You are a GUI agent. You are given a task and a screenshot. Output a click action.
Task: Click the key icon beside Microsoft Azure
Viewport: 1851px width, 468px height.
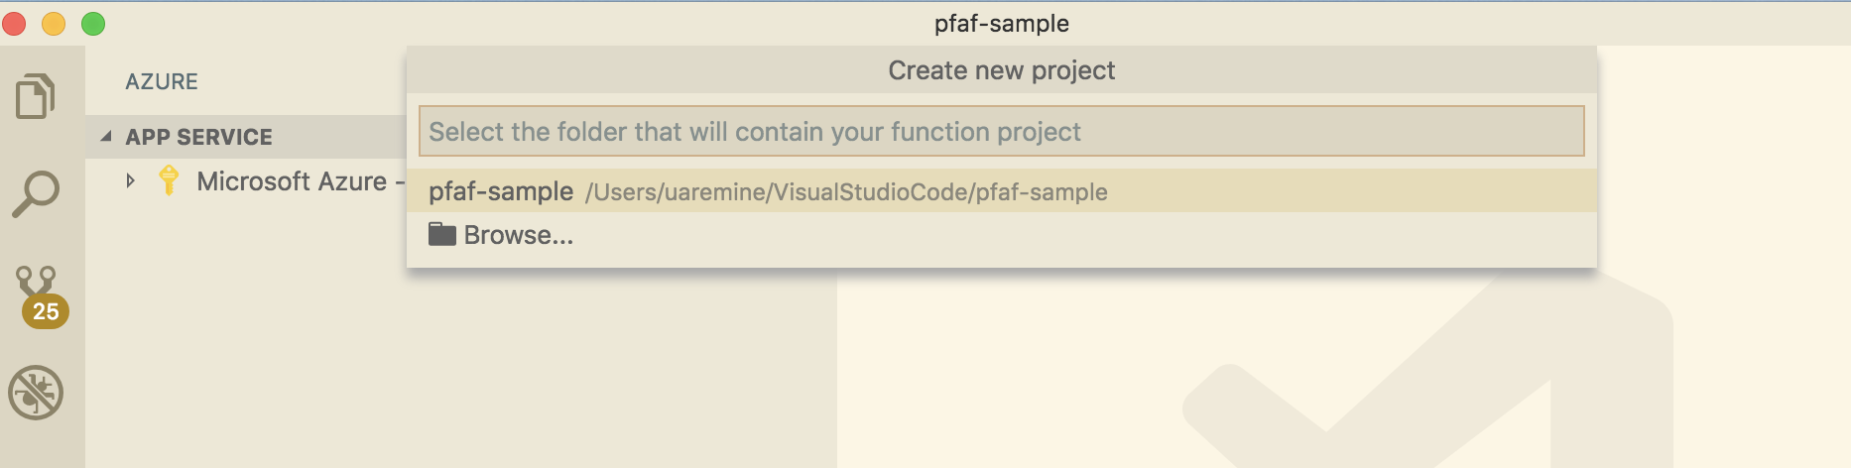tap(169, 180)
